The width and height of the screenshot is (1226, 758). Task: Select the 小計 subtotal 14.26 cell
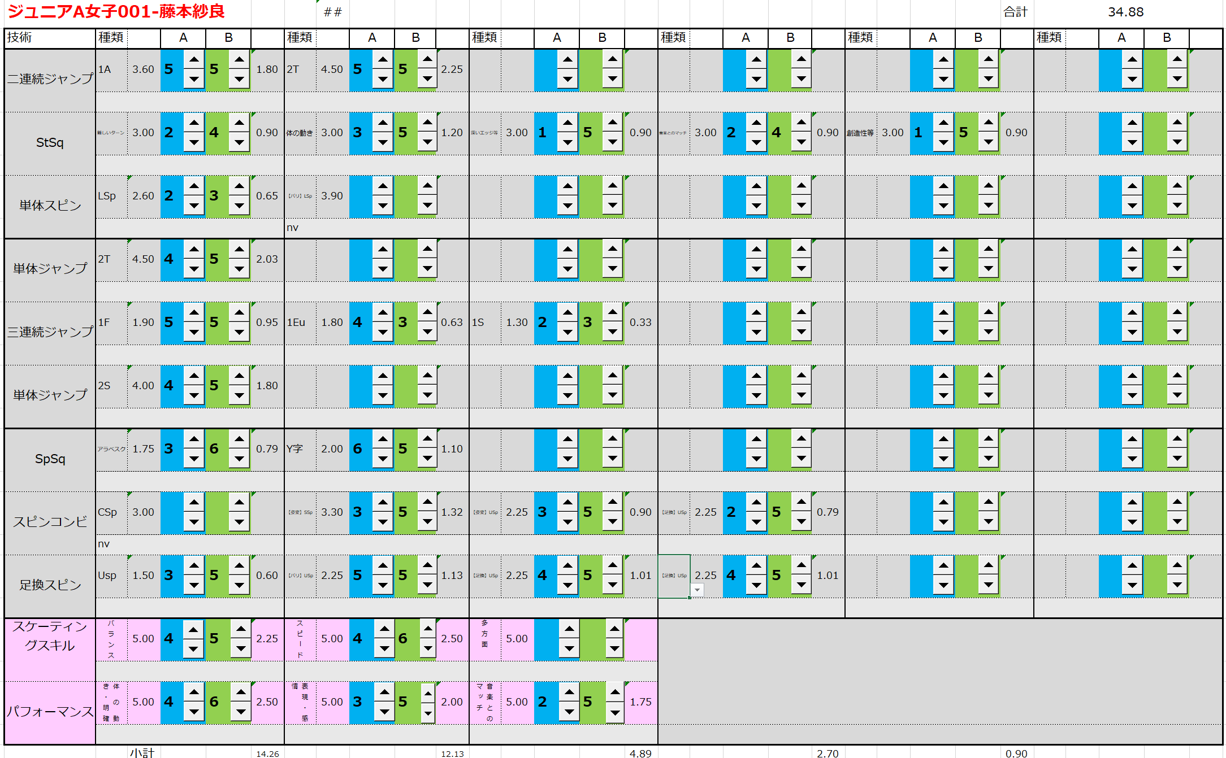click(x=267, y=753)
